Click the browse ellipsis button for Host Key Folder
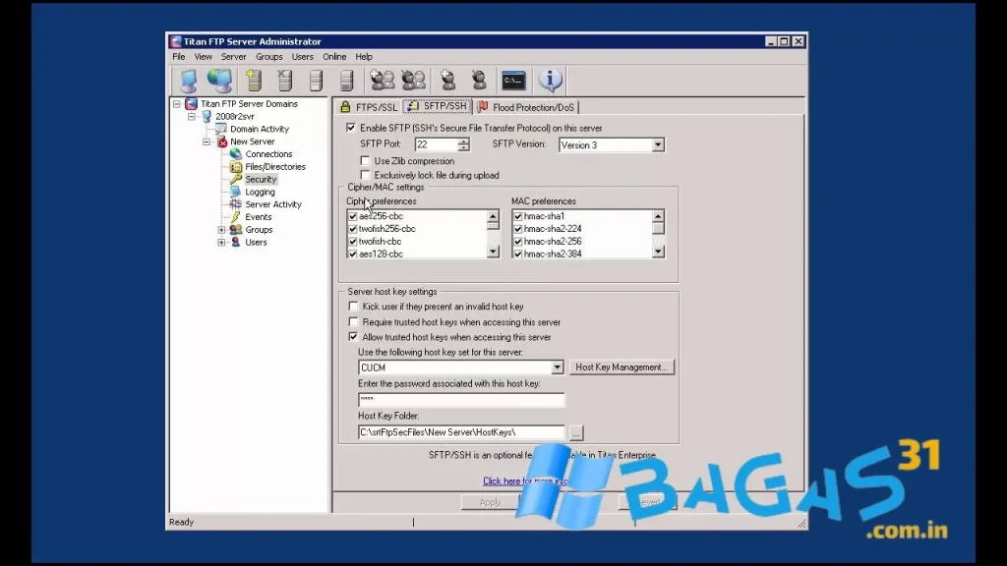 click(x=576, y=432)
